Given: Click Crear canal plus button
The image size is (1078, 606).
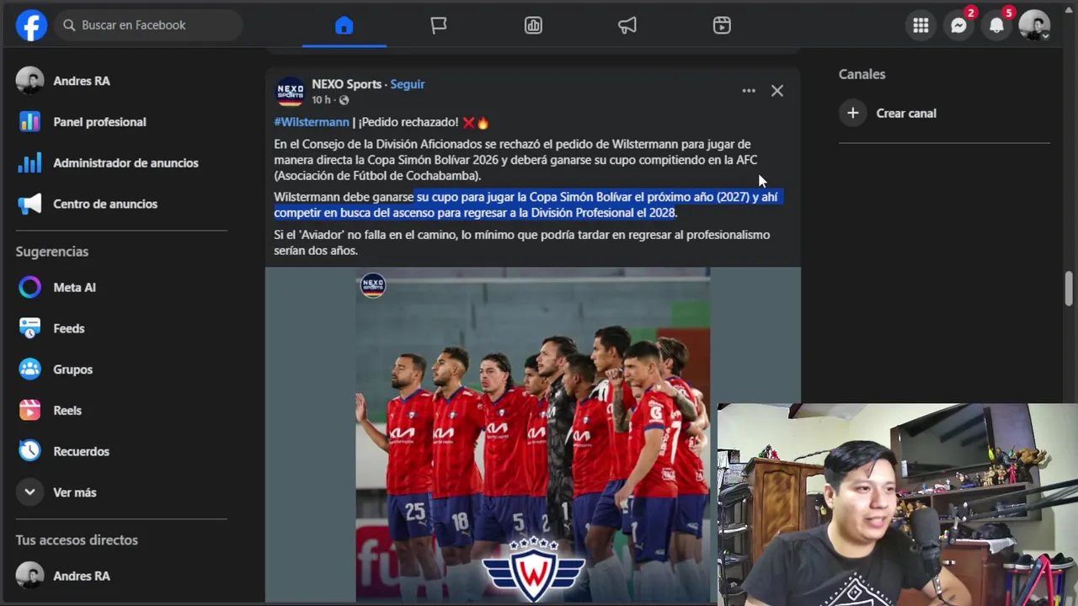Looking at the screenshot, I should 853,113.
